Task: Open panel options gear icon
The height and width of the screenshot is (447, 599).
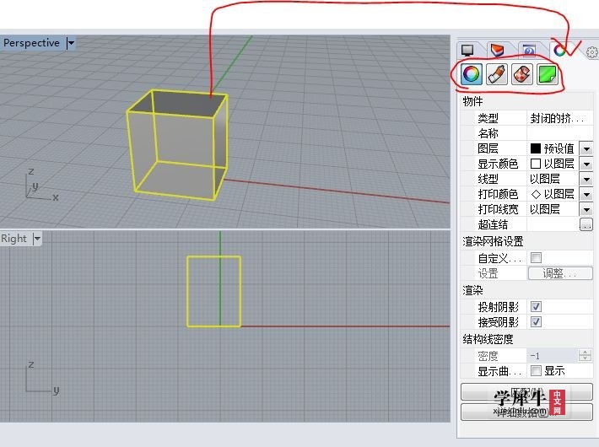Action: (x=591, y=52)
